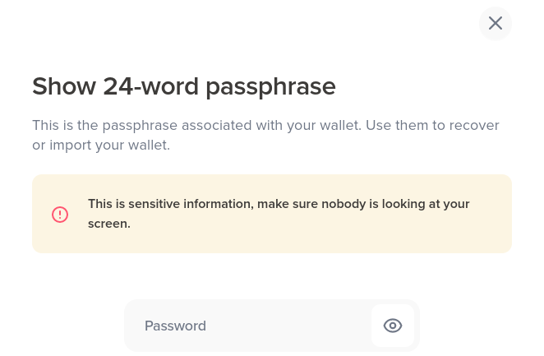The width and height of the screenshot is (544, 356).
Task: Click the word "passphrase" in the heading
Action: click(270, 87)
